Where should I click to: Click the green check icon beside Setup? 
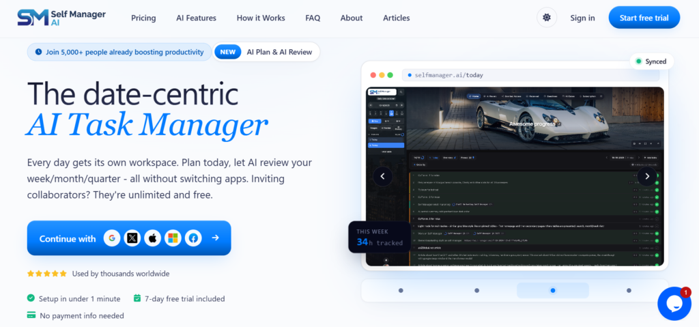pos(31,298)
